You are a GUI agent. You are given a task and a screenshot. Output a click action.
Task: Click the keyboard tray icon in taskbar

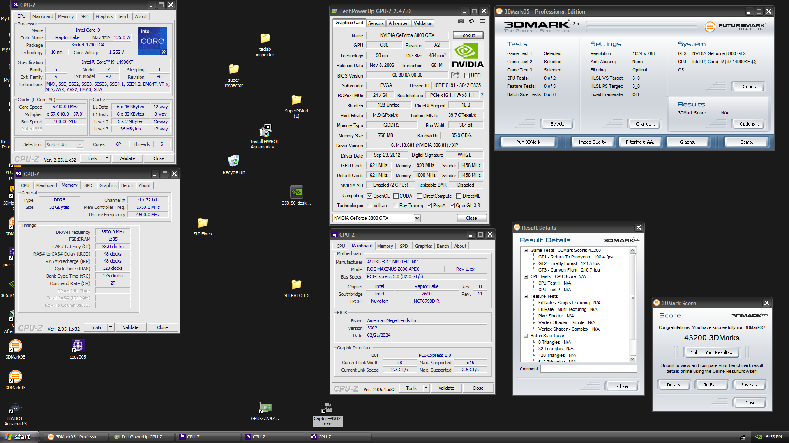743,437
